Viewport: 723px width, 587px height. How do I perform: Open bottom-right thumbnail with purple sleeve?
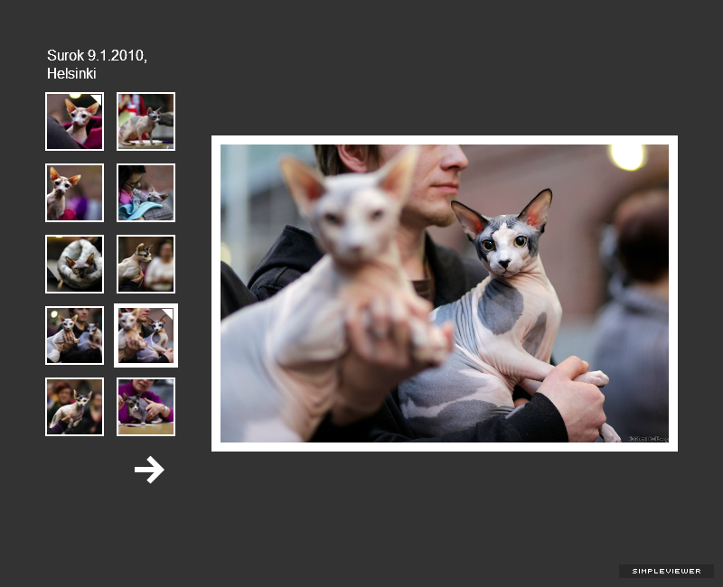tap(146, 406)
